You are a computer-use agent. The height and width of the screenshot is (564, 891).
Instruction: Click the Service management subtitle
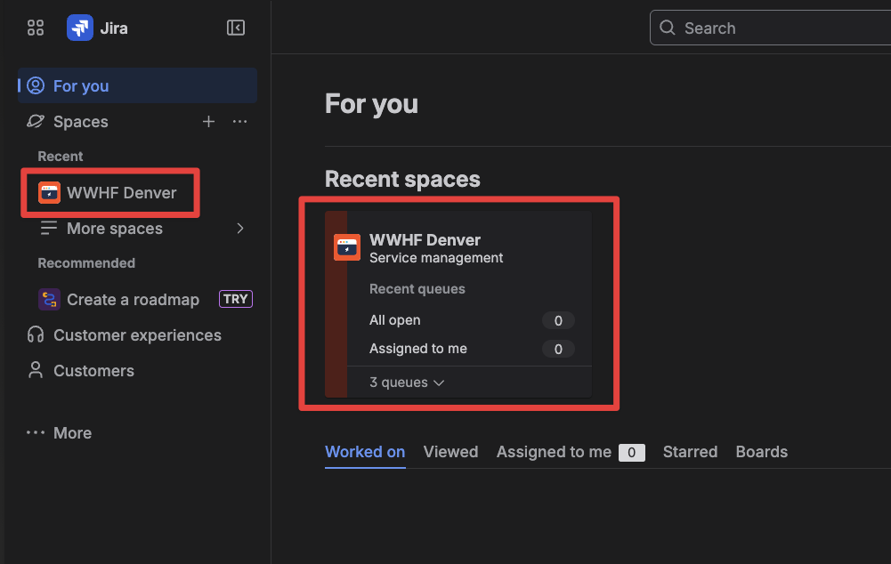click(436, 258)
